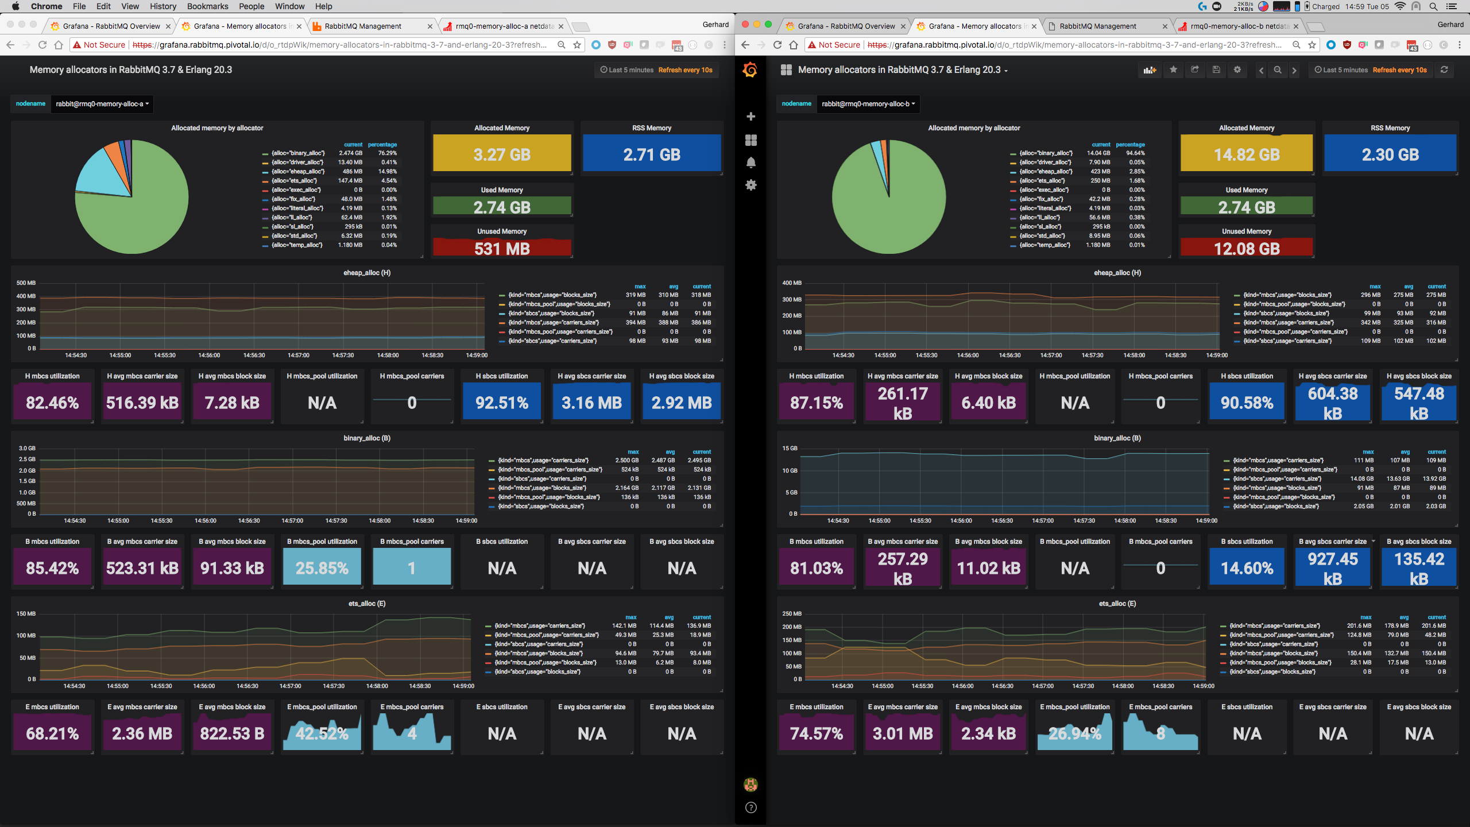This screenshot has height=827, width=1470.
Task: Click the home button in right Chrome window
Action: [x=793, y=45]
